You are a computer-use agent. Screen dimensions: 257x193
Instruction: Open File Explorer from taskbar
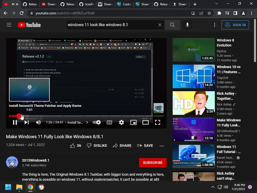click(19, 187)
